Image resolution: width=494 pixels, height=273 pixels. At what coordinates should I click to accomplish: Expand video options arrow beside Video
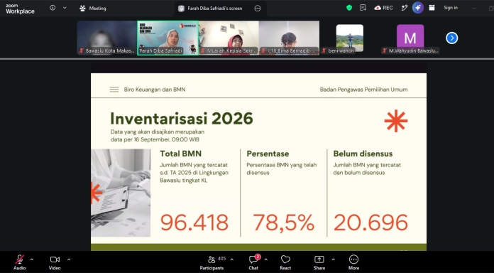69,259
